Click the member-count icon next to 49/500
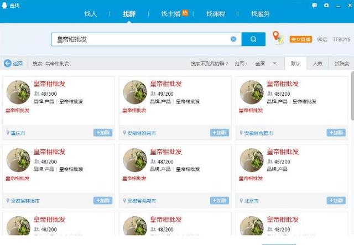Image resolution: width=354 pixels, height=245 pixels. [x=37, y=93]
